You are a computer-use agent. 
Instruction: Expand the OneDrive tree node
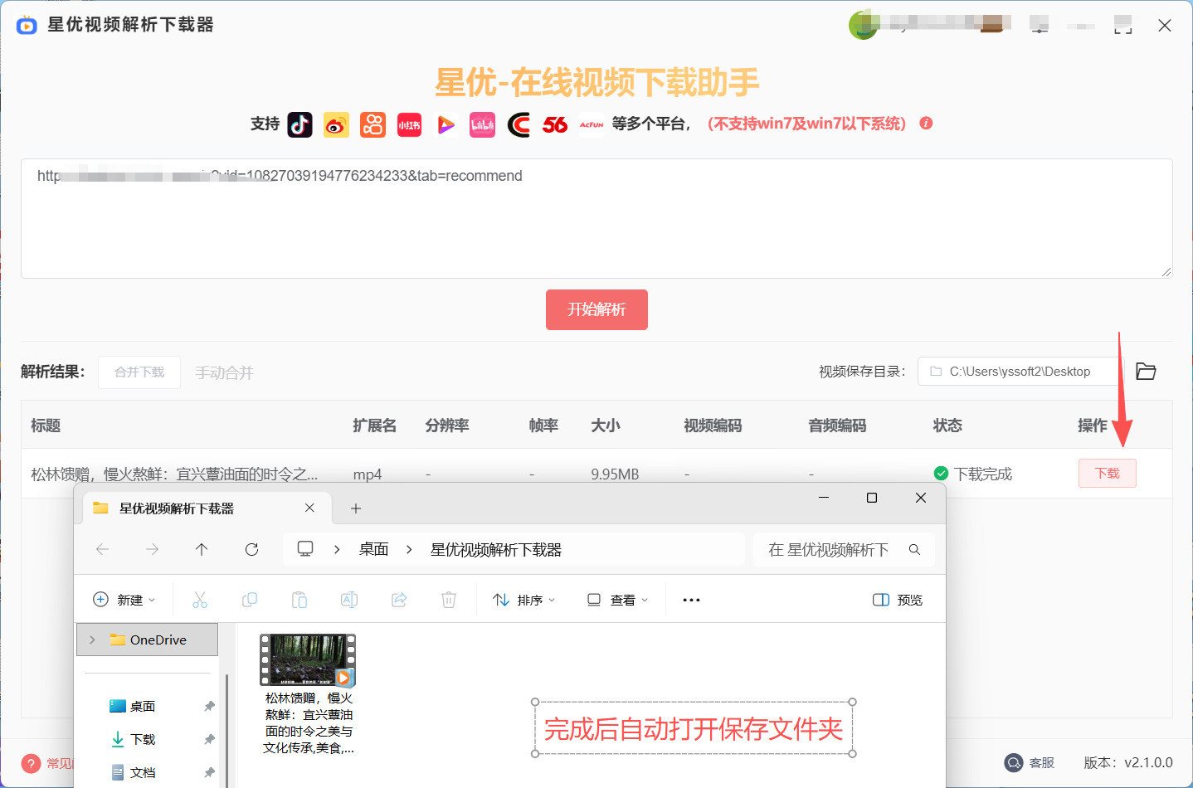click(92, 640)
